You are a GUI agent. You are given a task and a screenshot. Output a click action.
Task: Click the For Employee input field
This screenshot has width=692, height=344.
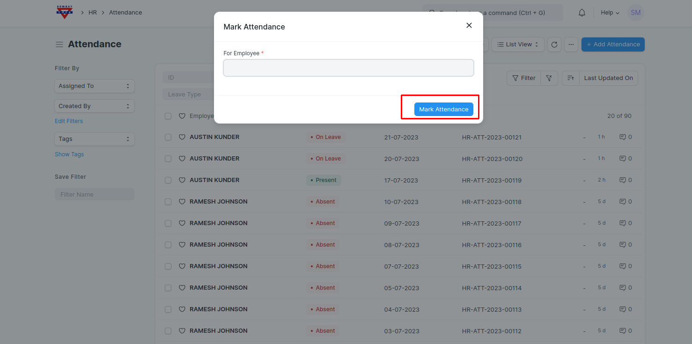click(x=348, y=68)
